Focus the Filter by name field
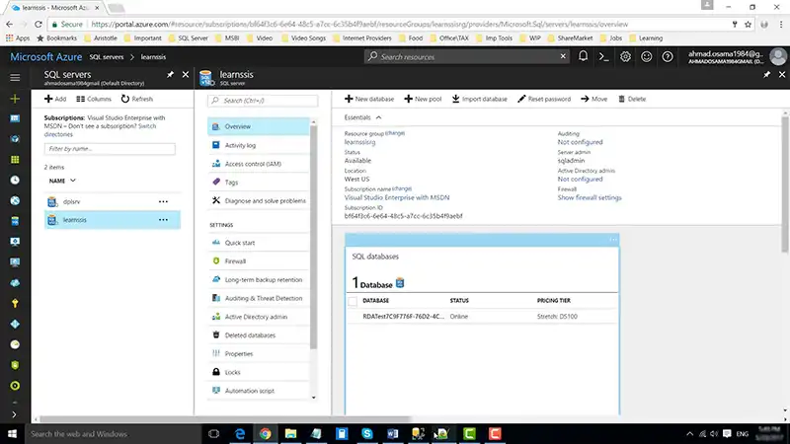790x444 pixels. (x=110, y=149)
